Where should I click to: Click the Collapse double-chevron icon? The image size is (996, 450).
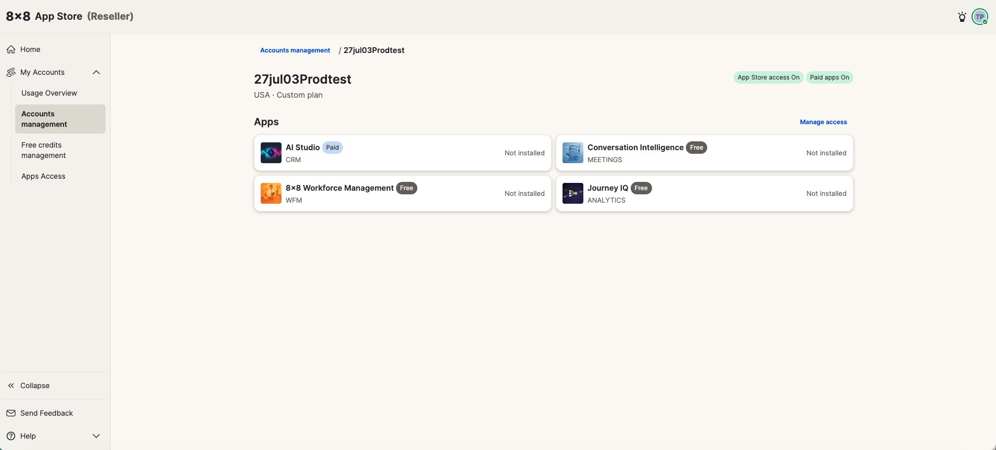(x=11, y=386)
